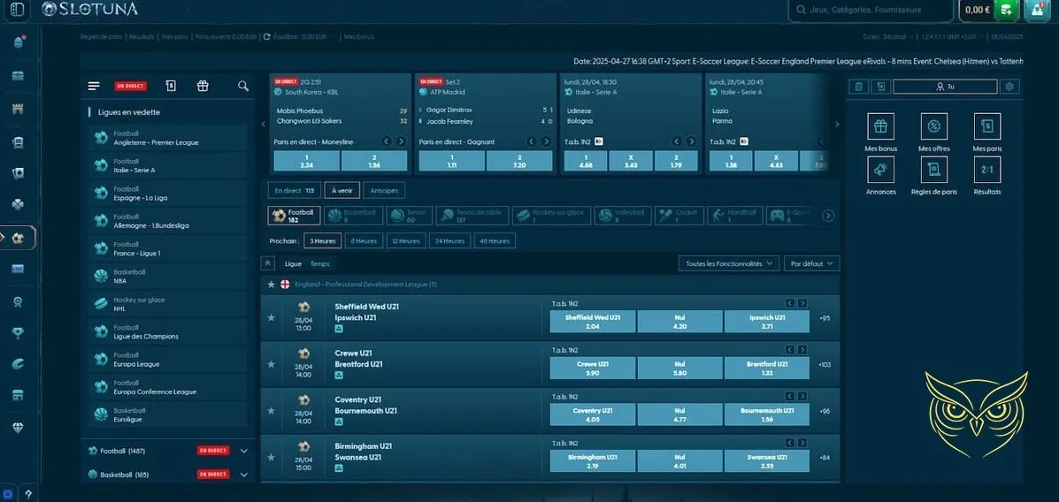Open the gift bonus icon in sports panel

[203, 86]
